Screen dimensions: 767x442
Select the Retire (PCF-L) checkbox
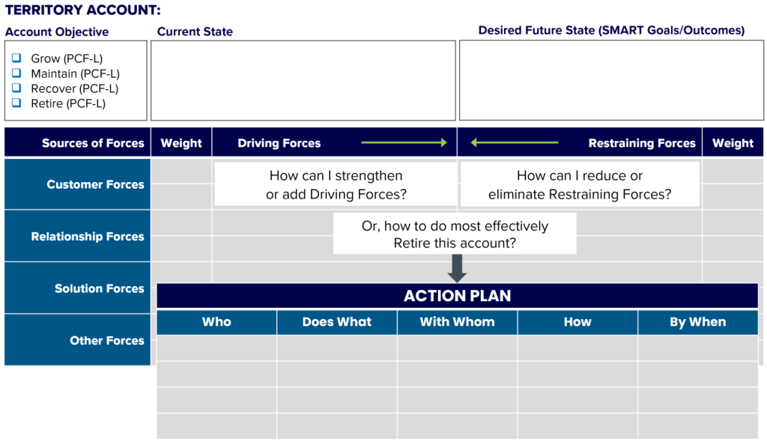[x=16, y=103]
